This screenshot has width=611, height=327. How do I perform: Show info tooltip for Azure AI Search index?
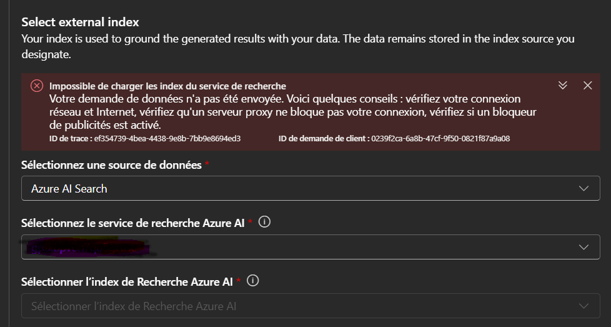[x=252, y=282]
